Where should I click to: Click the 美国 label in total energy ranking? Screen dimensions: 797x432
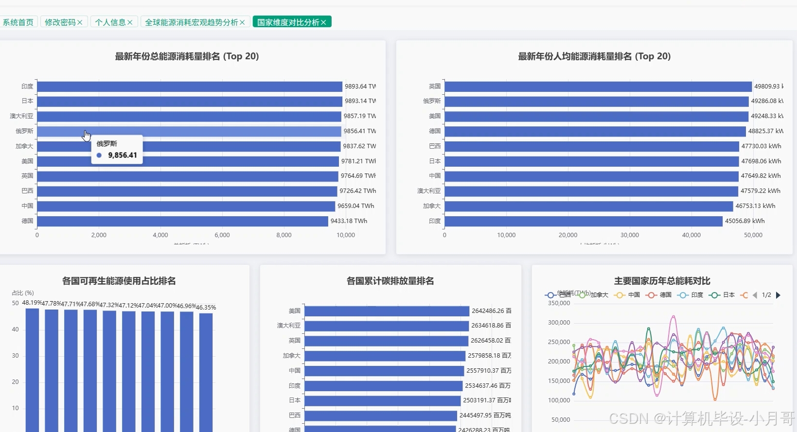click(x=27, y=161)
